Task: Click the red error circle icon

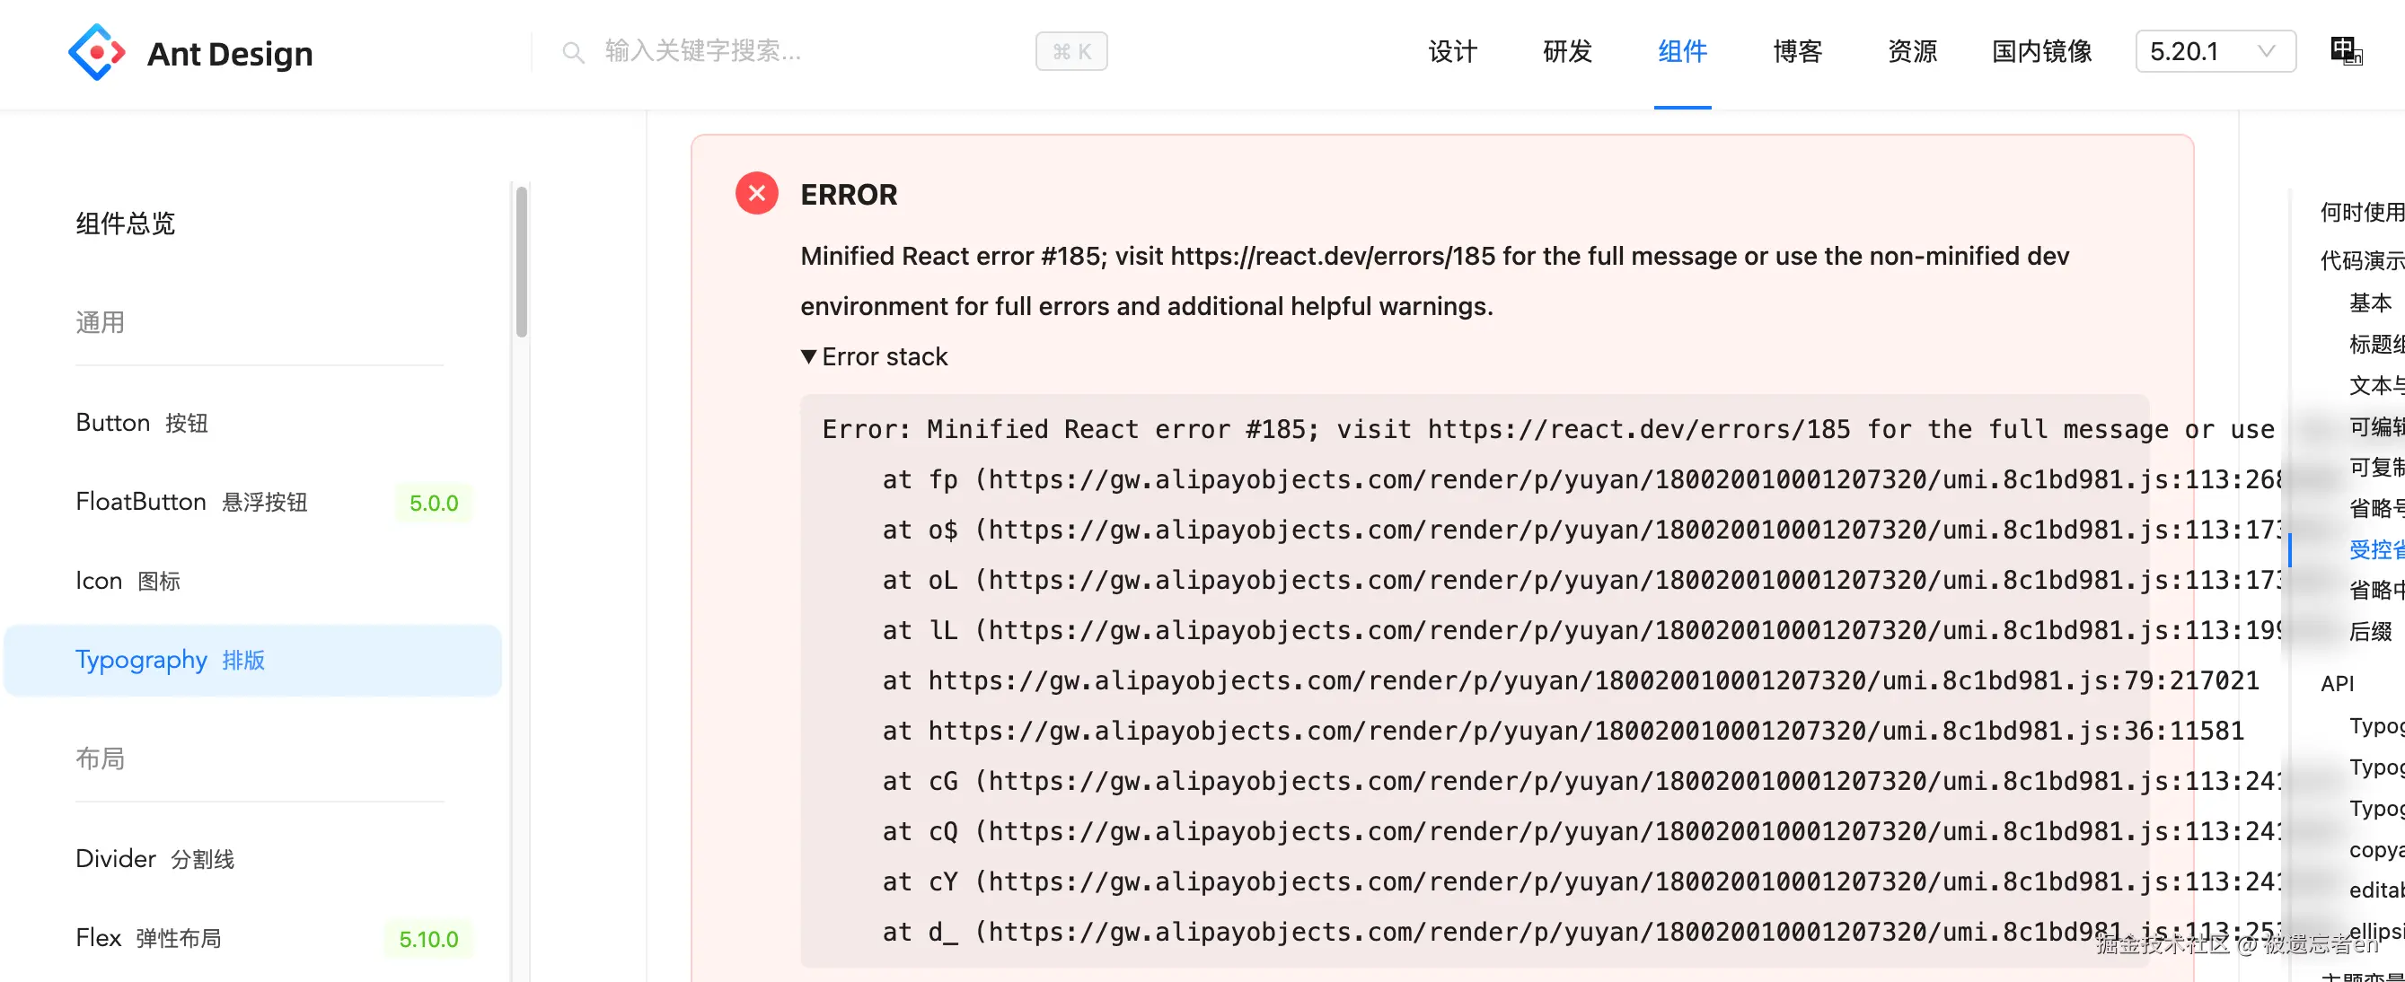Action: point(756,193)
